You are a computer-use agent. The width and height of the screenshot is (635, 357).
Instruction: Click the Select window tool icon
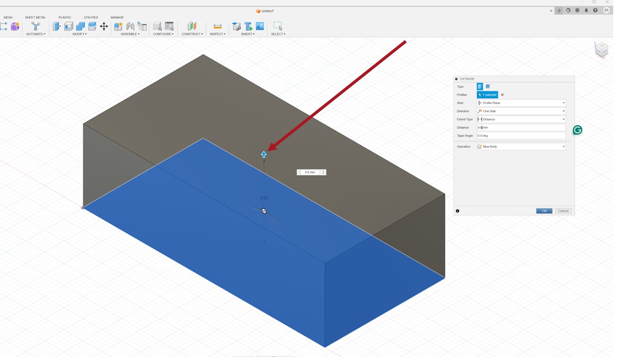click(x=278, y=26)
